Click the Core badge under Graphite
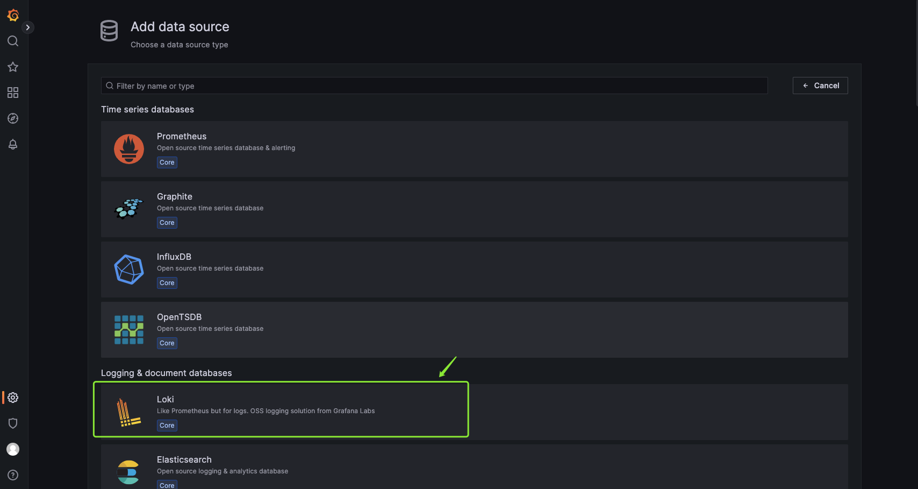 [167, 223]
